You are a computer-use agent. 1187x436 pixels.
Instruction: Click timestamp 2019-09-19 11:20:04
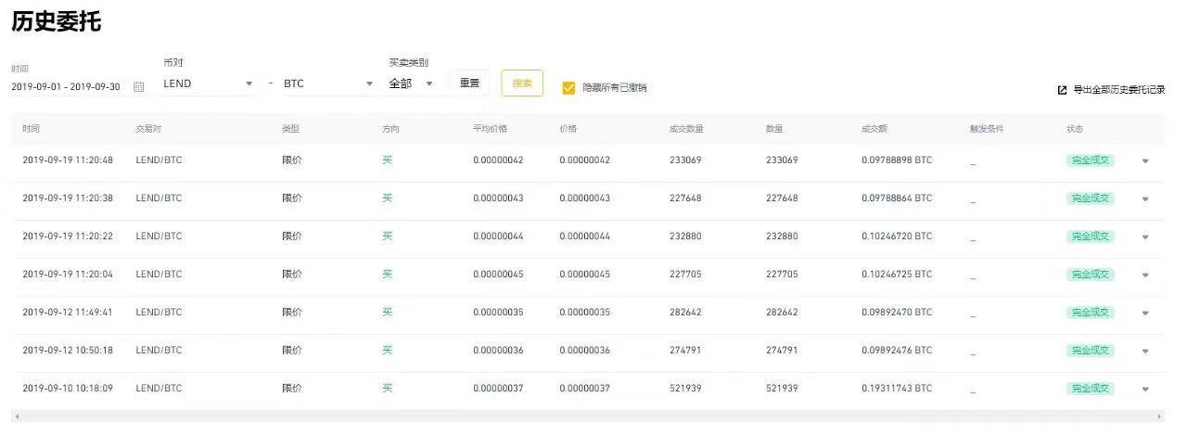68,275
